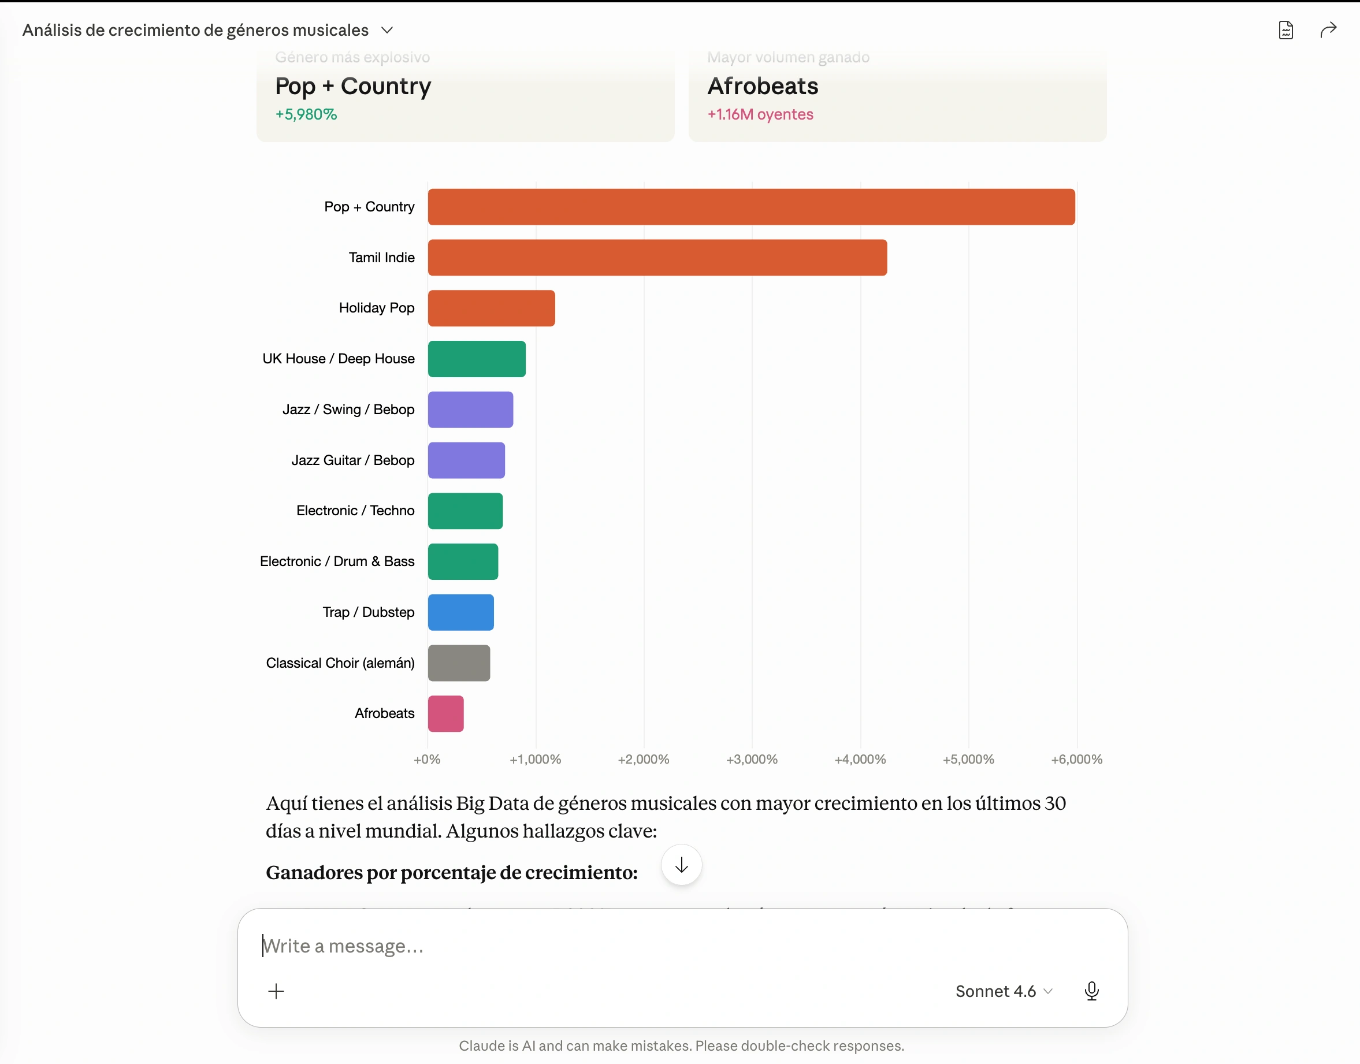
Task: Click the purple Jazz / Swing / Bebop bar
Action: pos(470,410)
